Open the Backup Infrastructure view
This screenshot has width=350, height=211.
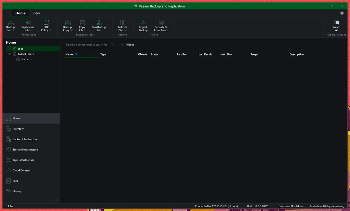(x=31, y=139)
